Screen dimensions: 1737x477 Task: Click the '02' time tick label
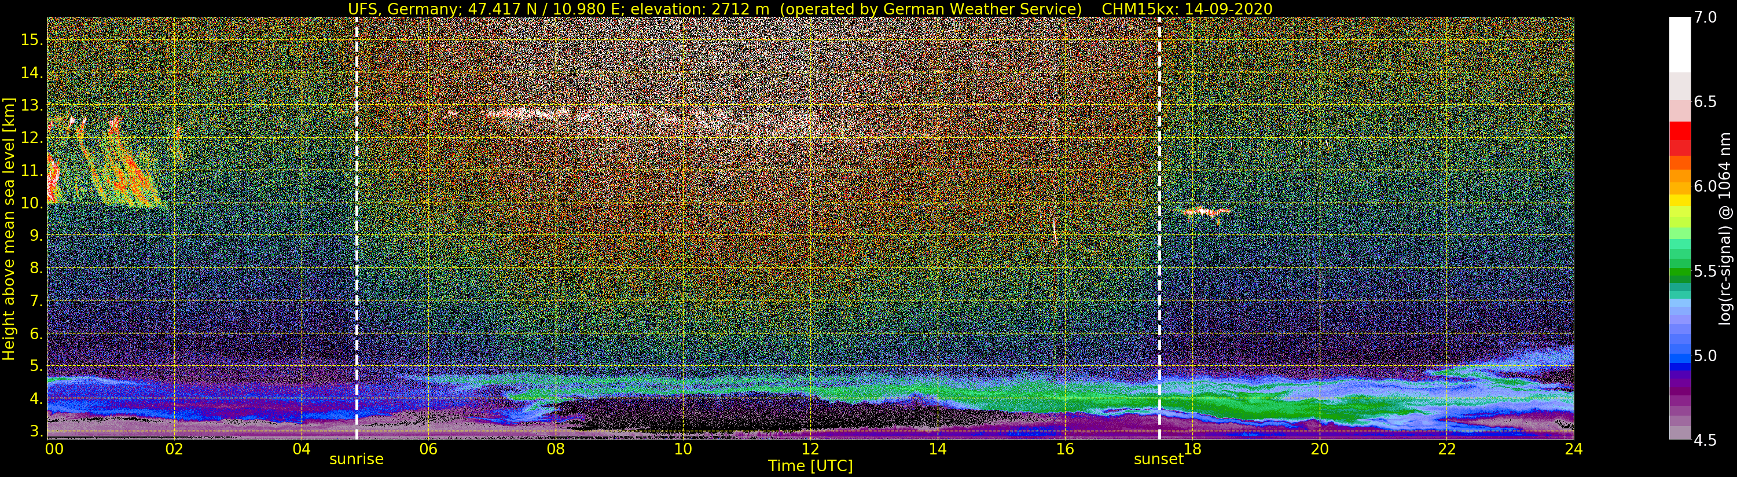[x=174, y=449]
